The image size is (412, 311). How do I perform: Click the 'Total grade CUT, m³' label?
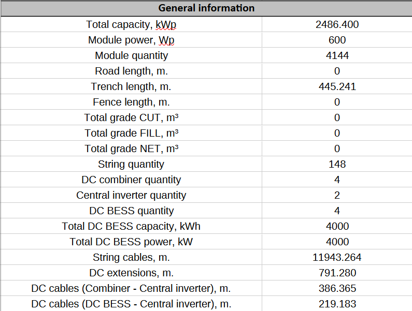pyautogui.click(x=132, y=117)
